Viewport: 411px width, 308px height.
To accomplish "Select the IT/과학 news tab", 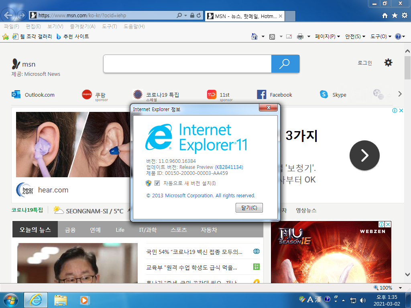I will (x=148, y=230).
